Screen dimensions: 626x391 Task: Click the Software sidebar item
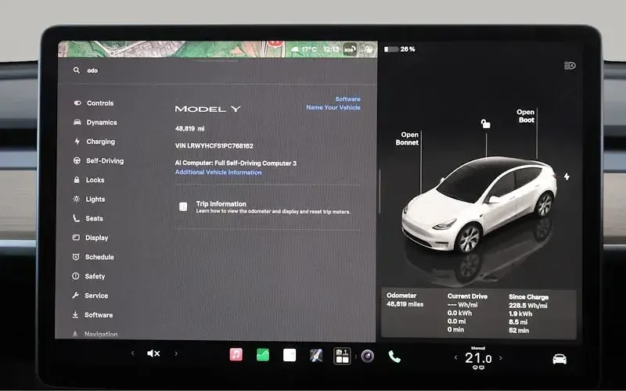click(92, 315)
